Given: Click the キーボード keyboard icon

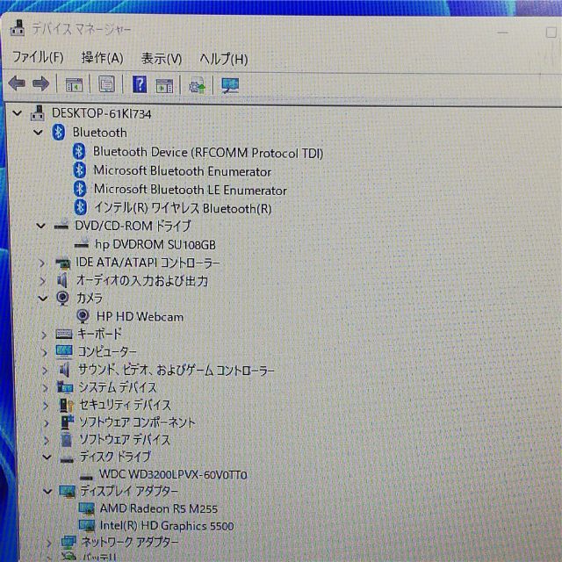Looking at the screenshot, I should [64, 334].
